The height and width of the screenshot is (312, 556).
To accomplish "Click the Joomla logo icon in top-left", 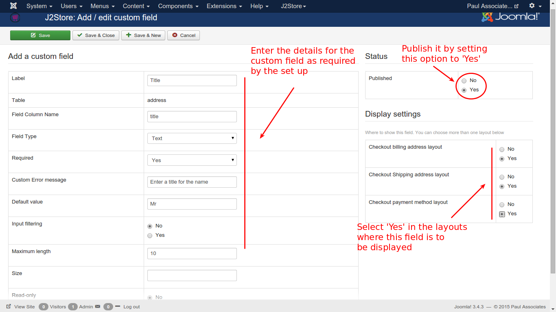I will 13,6.
